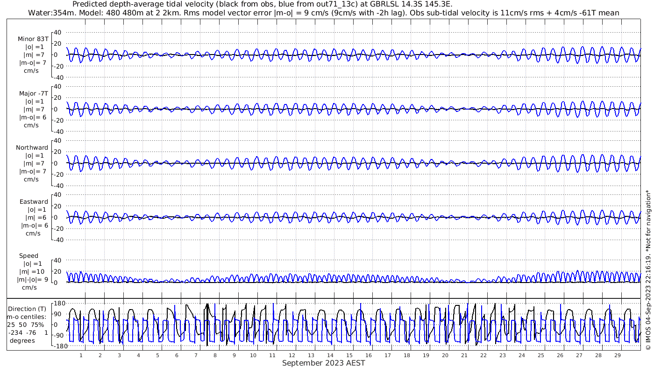Click the '180' tick on Direction axis

click(59, 303)
